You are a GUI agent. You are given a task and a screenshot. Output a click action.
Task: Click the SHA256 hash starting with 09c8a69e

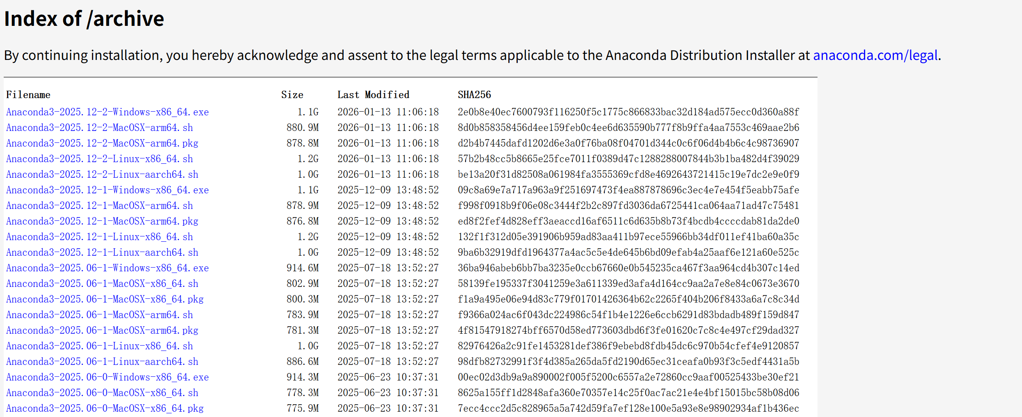pos(629,190)
